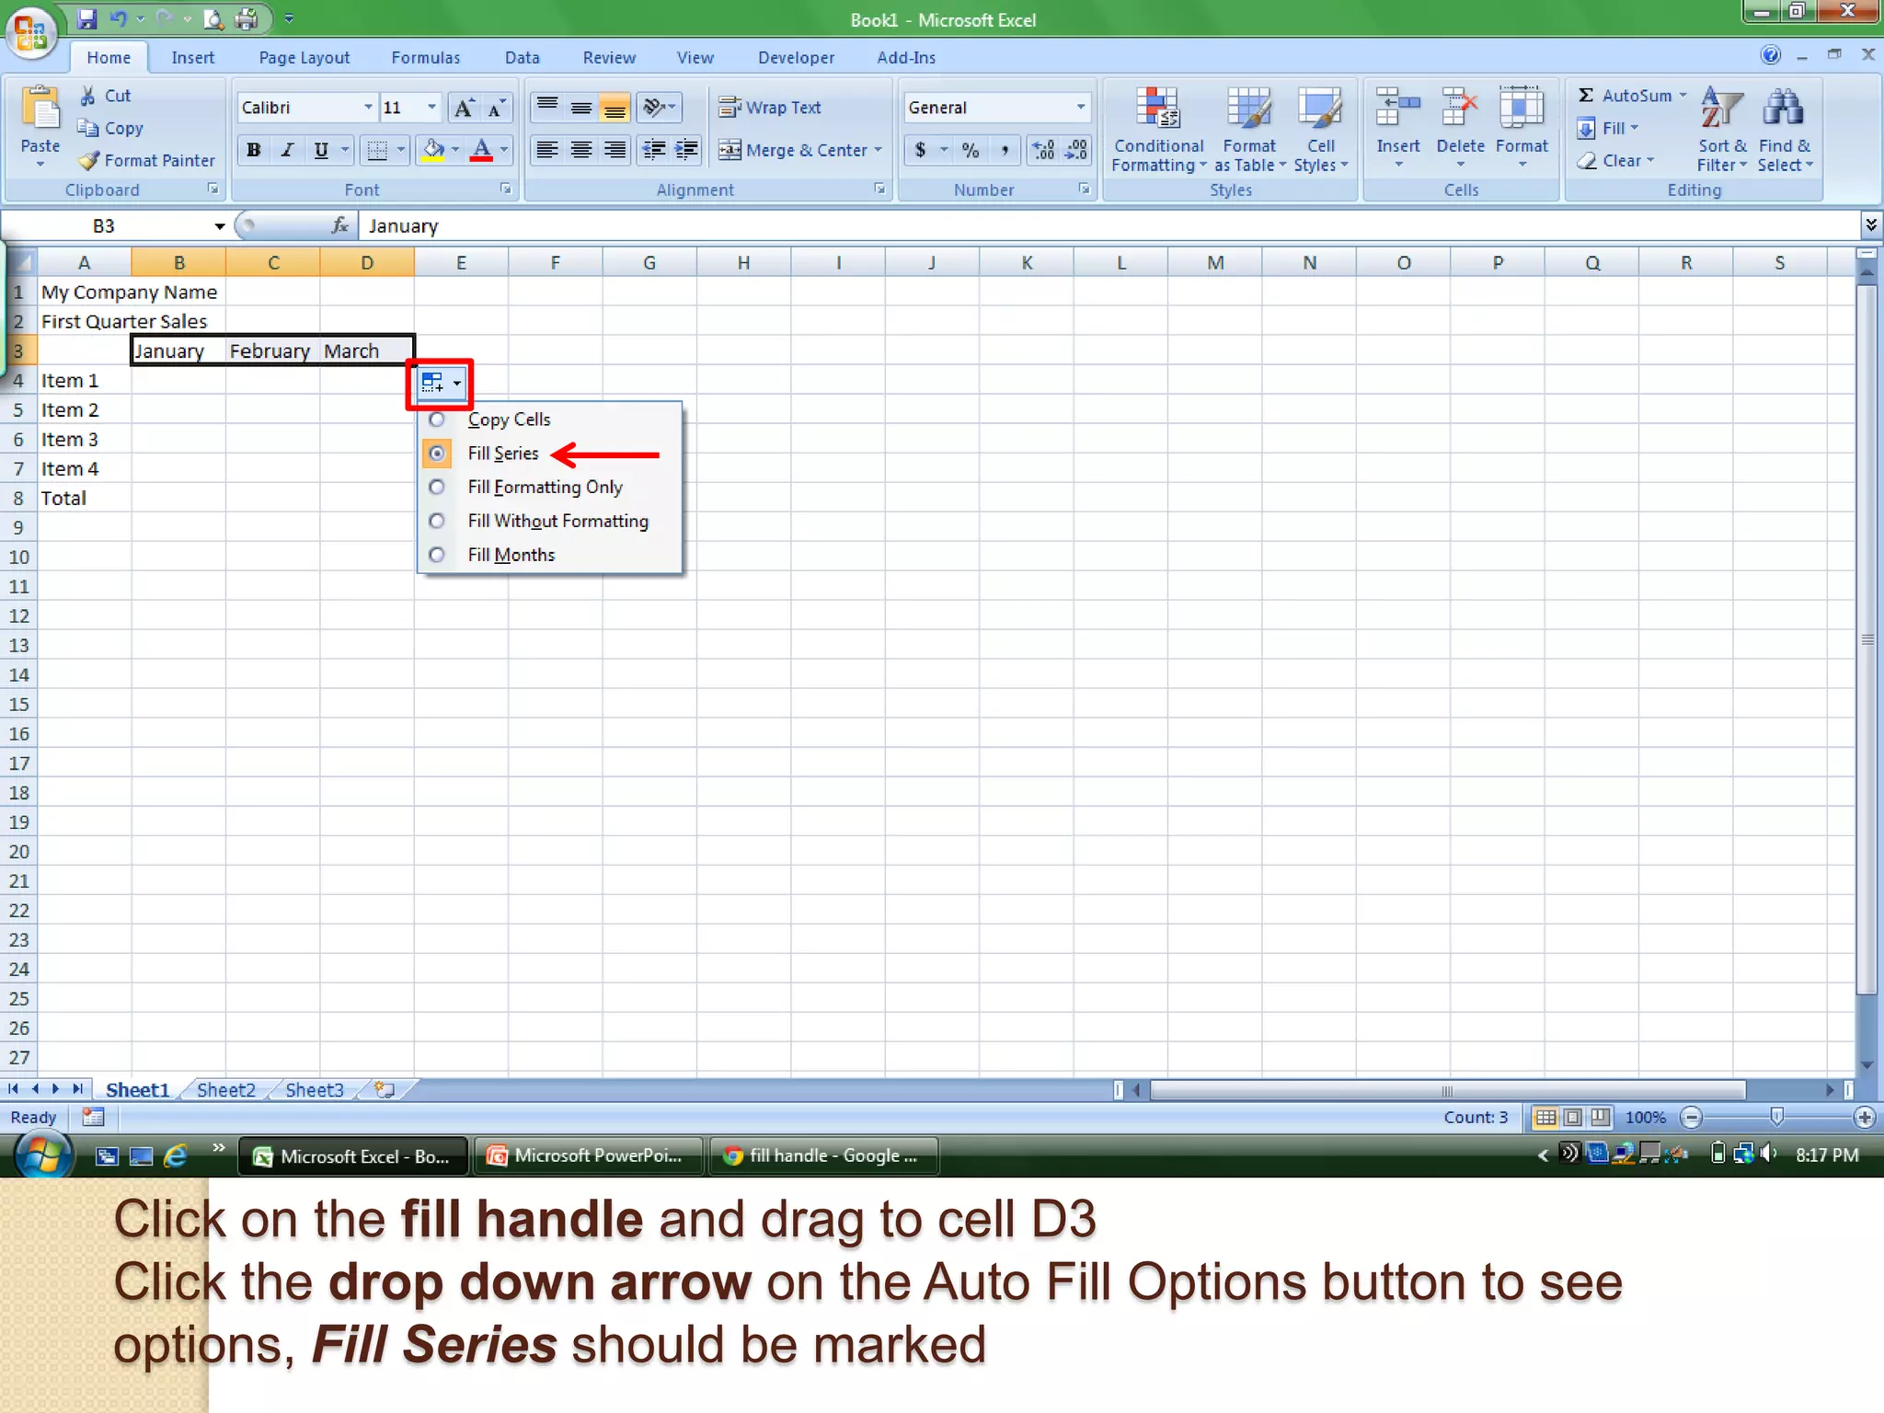Expand Merge & Center dropdown arrow
Screen dimensions: 1884x1413
879,150
